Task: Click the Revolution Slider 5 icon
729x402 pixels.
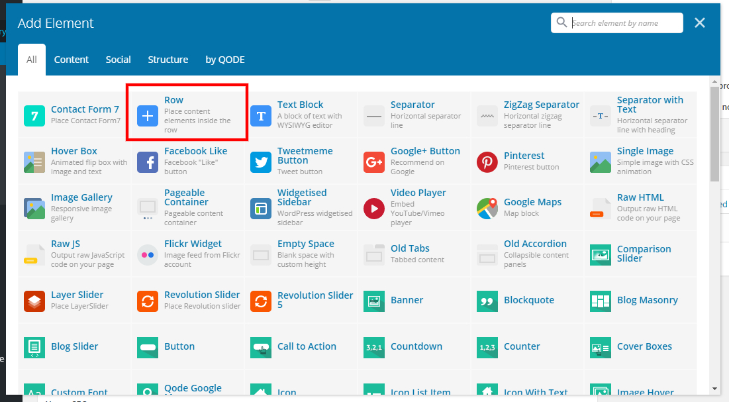Action: pyautogui.click(x=261, y=301)
